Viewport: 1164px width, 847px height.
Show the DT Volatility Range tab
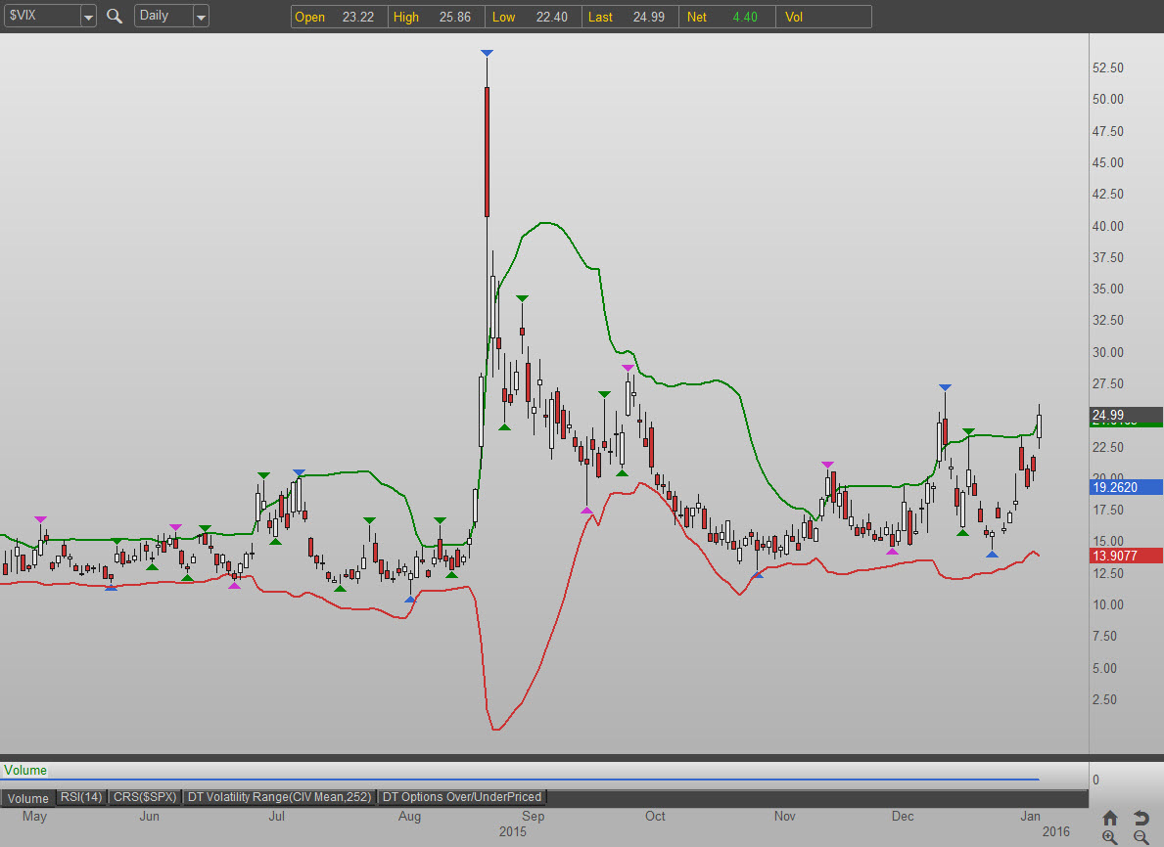(x=280, y=797)
